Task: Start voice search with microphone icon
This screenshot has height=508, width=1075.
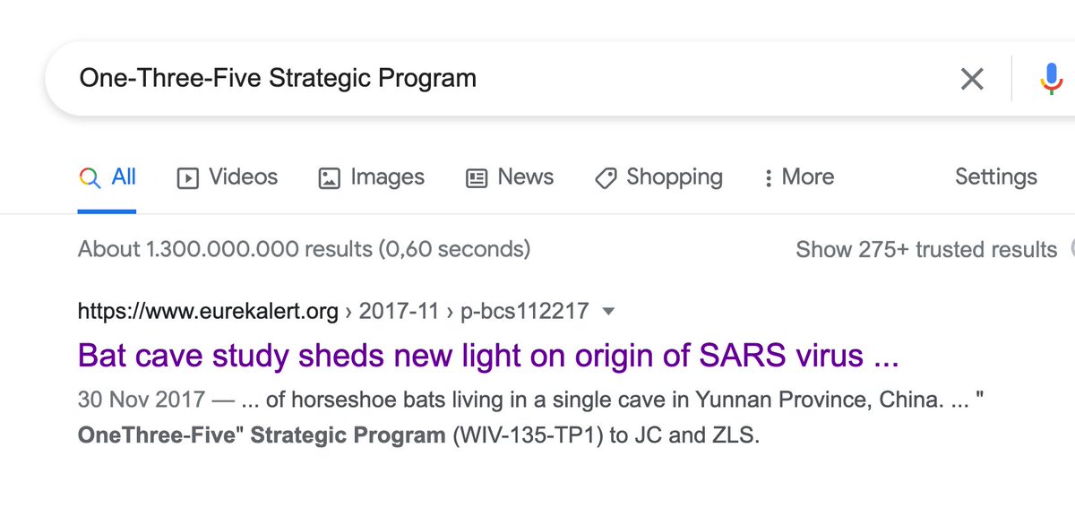Action: point(1050,79)
